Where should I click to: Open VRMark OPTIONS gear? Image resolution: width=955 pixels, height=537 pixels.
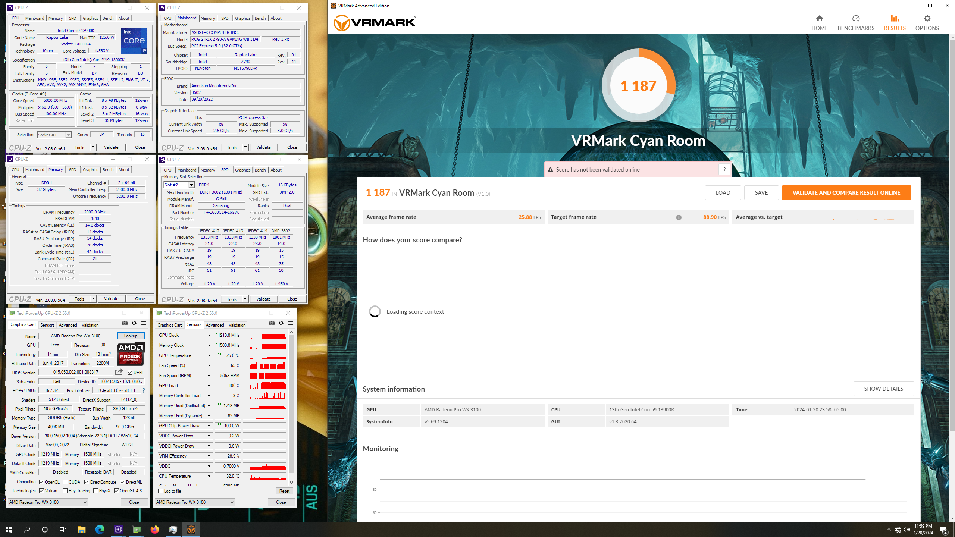point(927,23)
